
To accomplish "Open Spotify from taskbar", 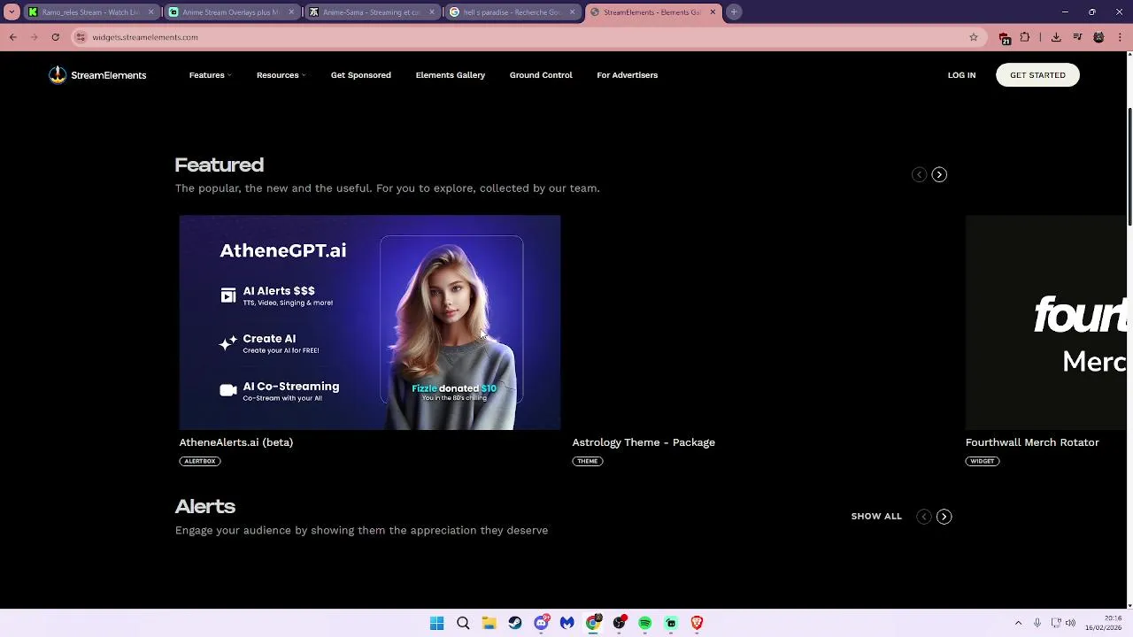I will pyautogui.click(x=645, y=624).
